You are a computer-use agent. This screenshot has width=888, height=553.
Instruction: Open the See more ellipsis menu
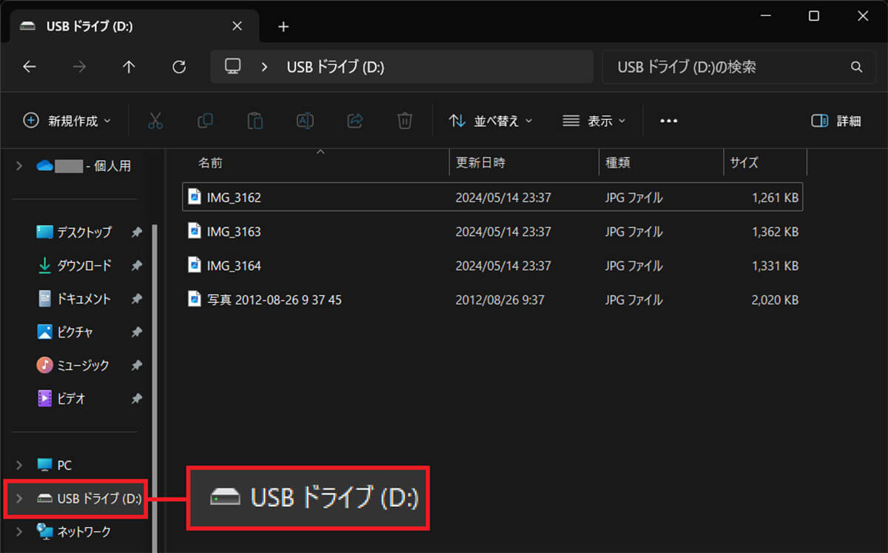tap(669, 121)
